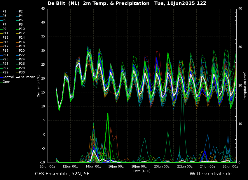248x180 pixels.
Task: Click the 26Jun 00z date tick label
Action: coord(230,167)
